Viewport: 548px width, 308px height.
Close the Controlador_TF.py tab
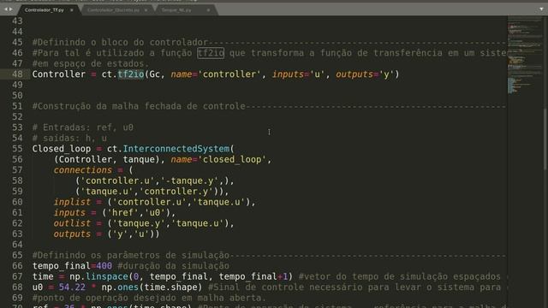click(72, 10)
